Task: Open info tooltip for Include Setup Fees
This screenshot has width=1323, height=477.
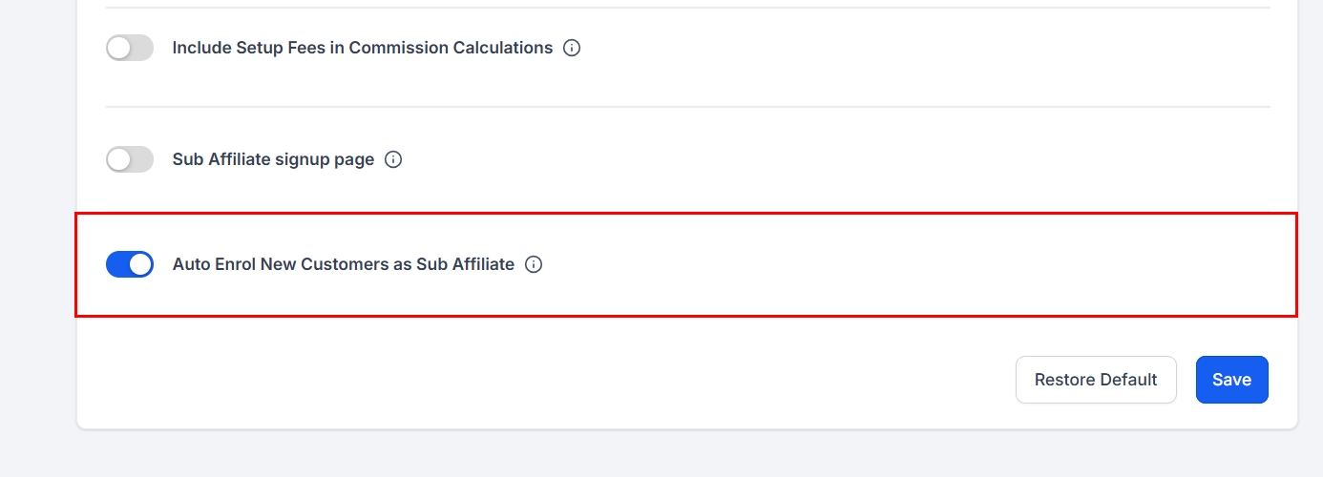Action: tap(572, 48)
